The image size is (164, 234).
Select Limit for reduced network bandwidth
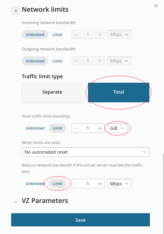pyautogui.click(x=58, y=184)
